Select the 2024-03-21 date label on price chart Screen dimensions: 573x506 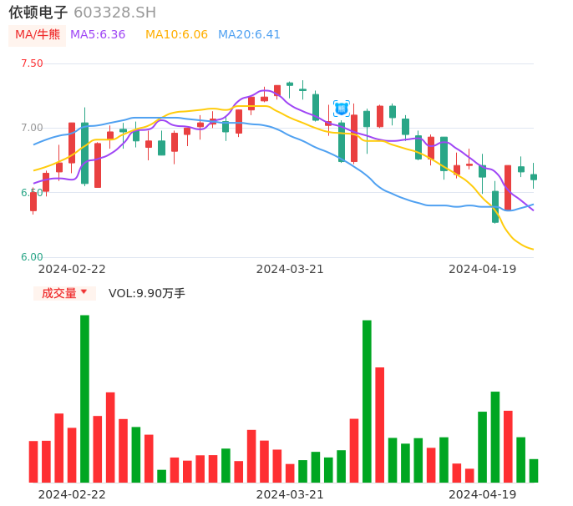coord(290,269)
